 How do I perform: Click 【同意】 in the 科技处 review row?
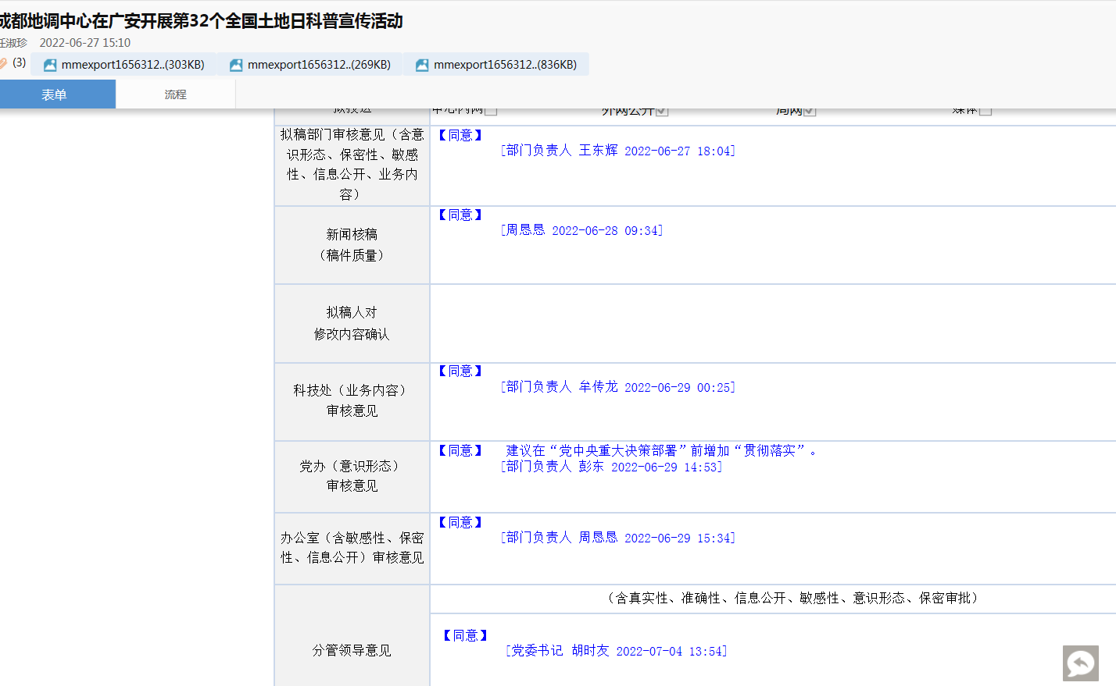[460, 371]
